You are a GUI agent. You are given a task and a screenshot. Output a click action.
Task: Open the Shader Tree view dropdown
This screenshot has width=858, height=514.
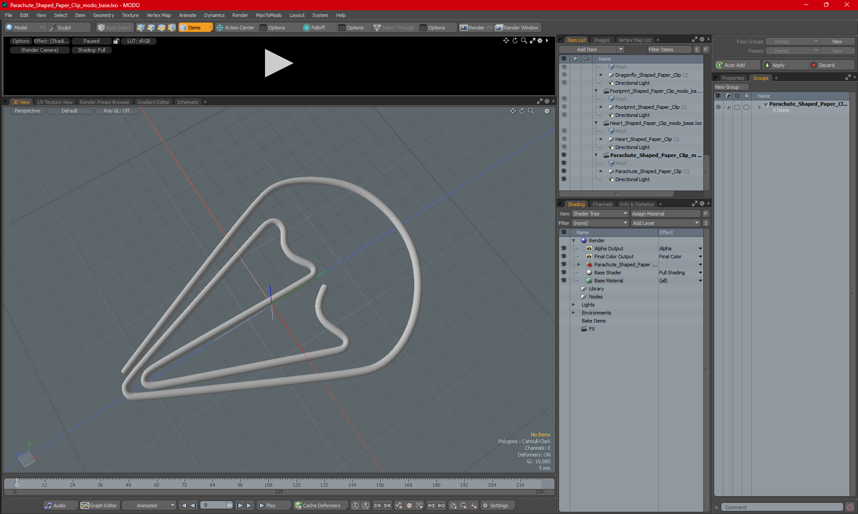600,214
